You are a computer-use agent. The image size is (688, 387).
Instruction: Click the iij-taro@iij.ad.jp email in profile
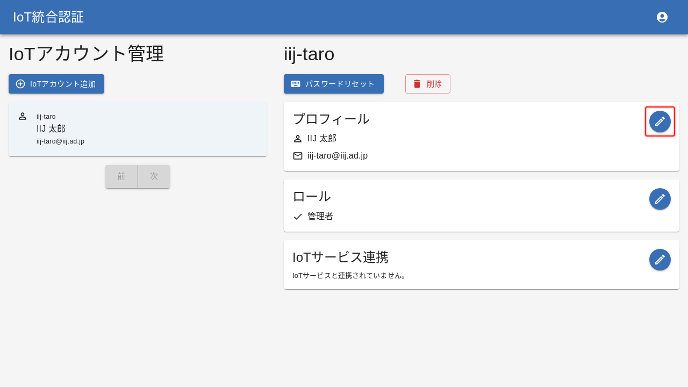click(338, 156)
